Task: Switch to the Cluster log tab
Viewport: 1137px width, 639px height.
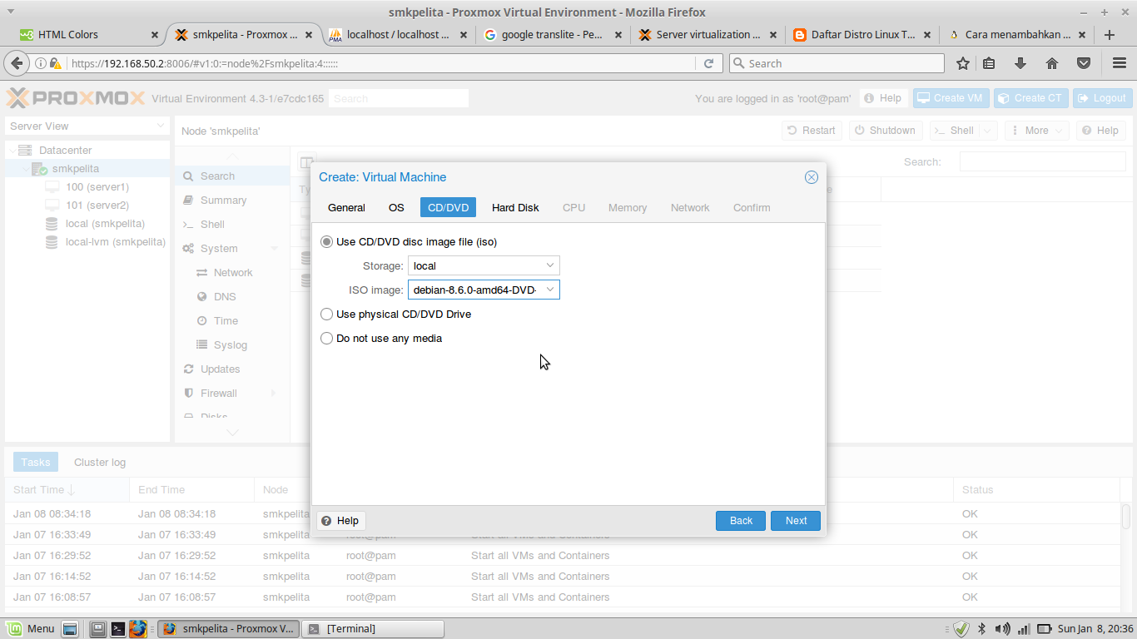Action: tap(100, 462)
